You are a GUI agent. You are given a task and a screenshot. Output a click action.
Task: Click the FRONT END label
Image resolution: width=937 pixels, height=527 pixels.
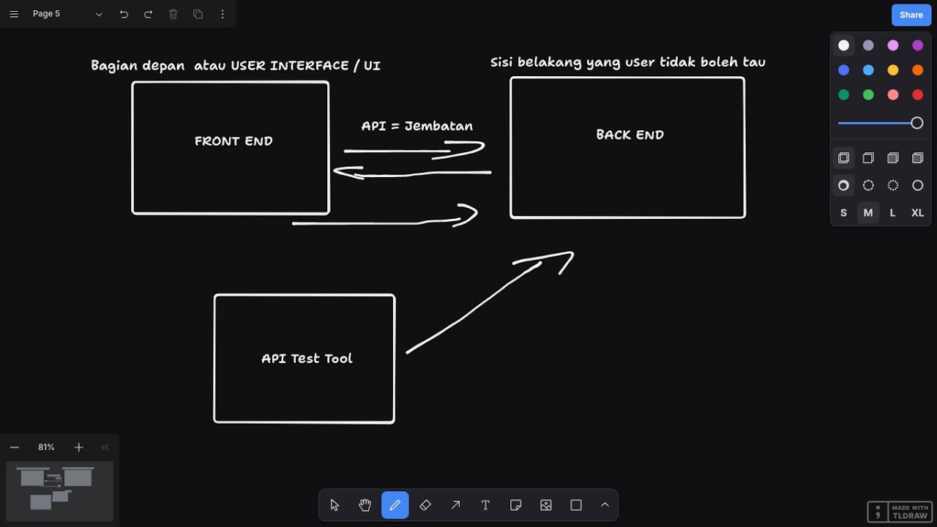click(234, 141)
